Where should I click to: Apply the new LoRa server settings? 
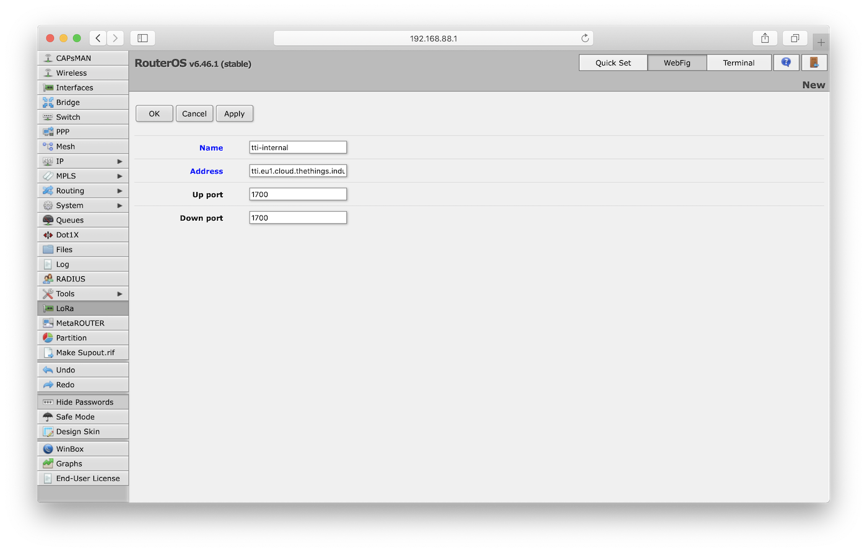[x=234, y=113]
